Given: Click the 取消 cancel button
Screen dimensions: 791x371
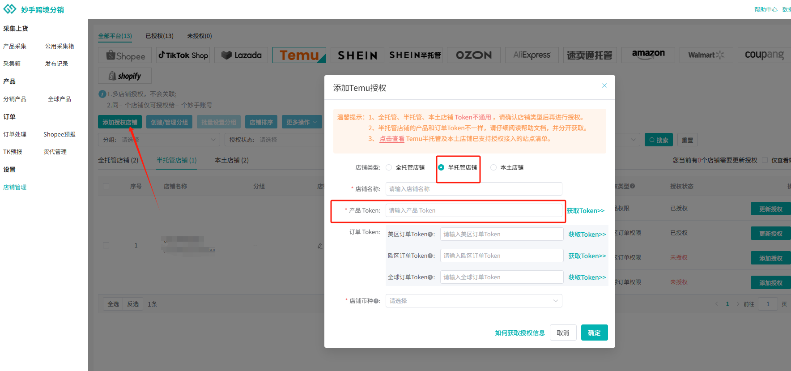Looking at the screenshot, I should coord(563,333).
